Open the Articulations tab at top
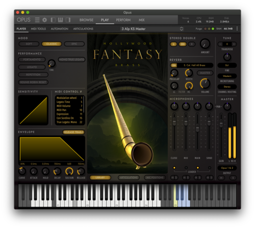The image size is (255, 228). (83, 29)
